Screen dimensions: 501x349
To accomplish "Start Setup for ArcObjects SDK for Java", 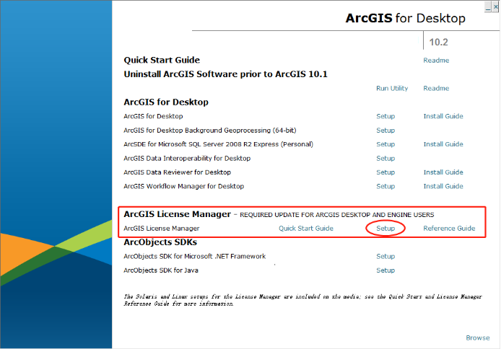I will tap(385, 270).
